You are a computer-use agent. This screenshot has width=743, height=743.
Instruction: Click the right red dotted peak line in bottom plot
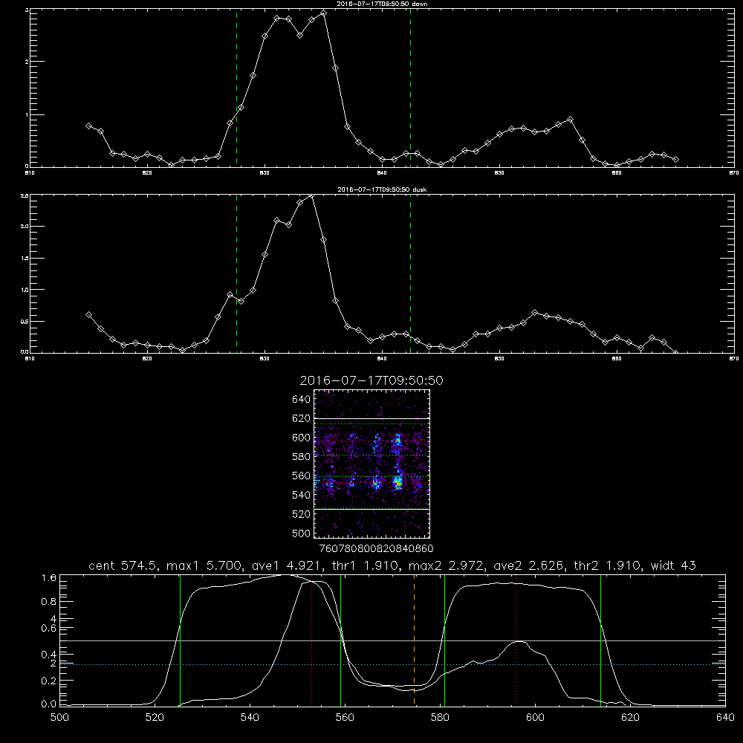coord(516,640)
